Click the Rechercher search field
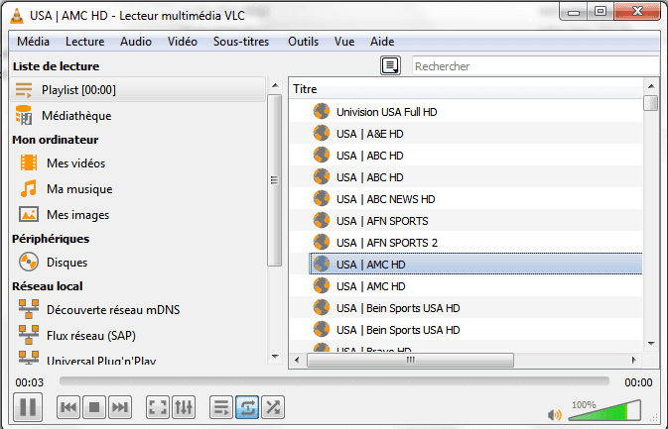Viewport: 668px width, 429px height. click(x=536, y=66)
